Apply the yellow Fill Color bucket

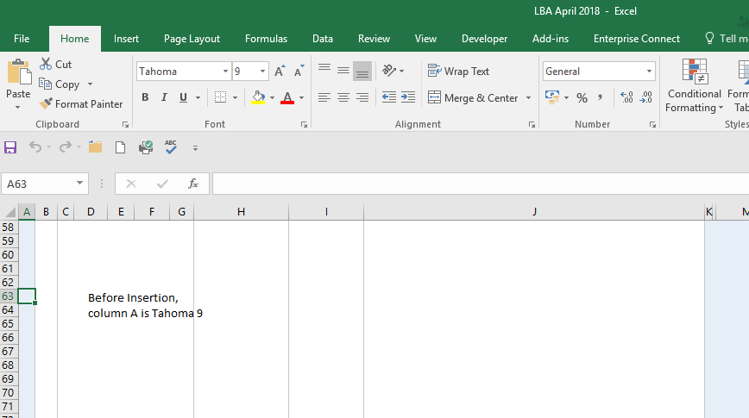(x=258, y=97)
